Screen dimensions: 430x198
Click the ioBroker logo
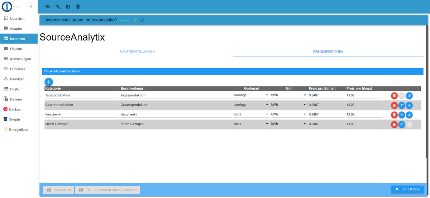pos(7,7)
